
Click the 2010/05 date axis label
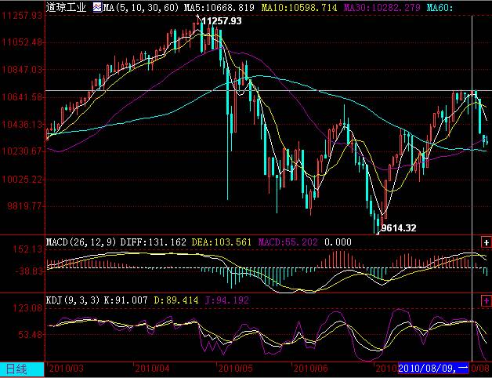point(236,368)
